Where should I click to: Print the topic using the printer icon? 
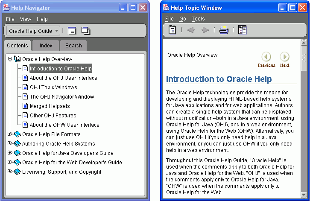point(224,30)
